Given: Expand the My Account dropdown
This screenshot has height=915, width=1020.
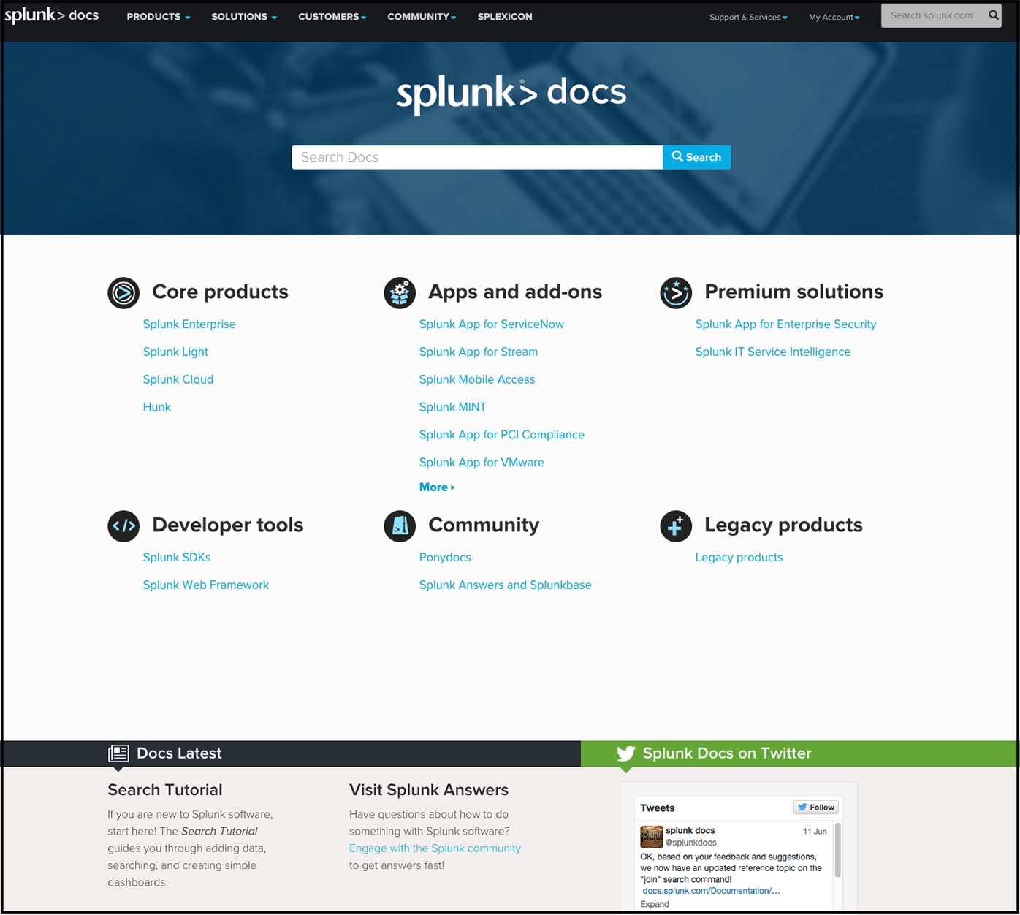Looking at the screenshot, I should point(834,17).
